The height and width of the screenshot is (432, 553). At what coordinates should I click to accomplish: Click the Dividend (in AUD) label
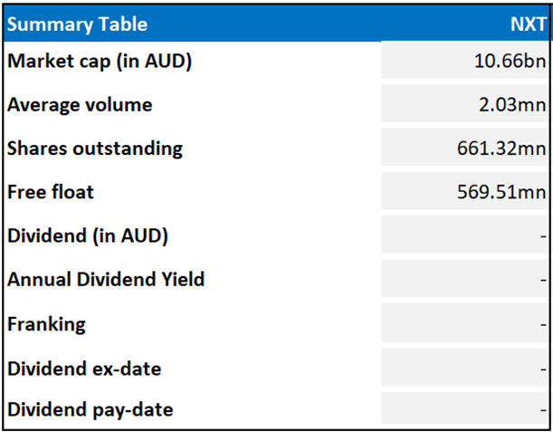pos(88,235)
